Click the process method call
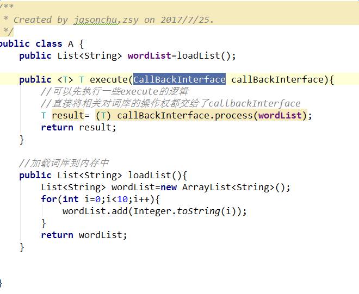Screen dimensions: 359x294 [x=234, y=115]
